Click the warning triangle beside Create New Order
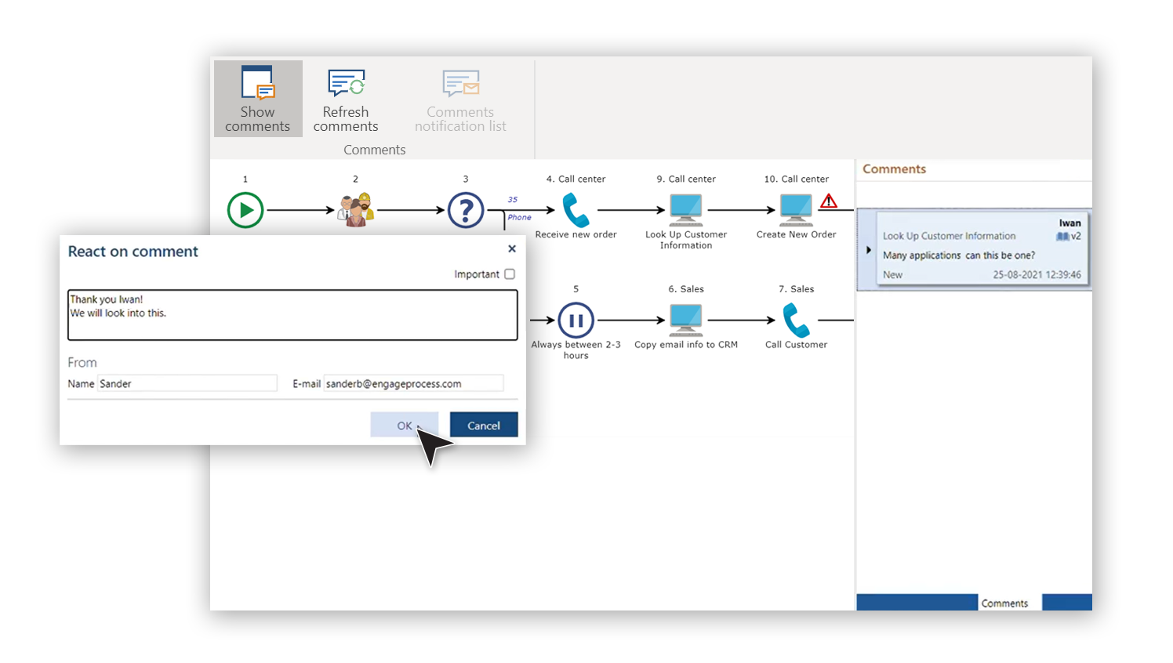 point(828,201)
